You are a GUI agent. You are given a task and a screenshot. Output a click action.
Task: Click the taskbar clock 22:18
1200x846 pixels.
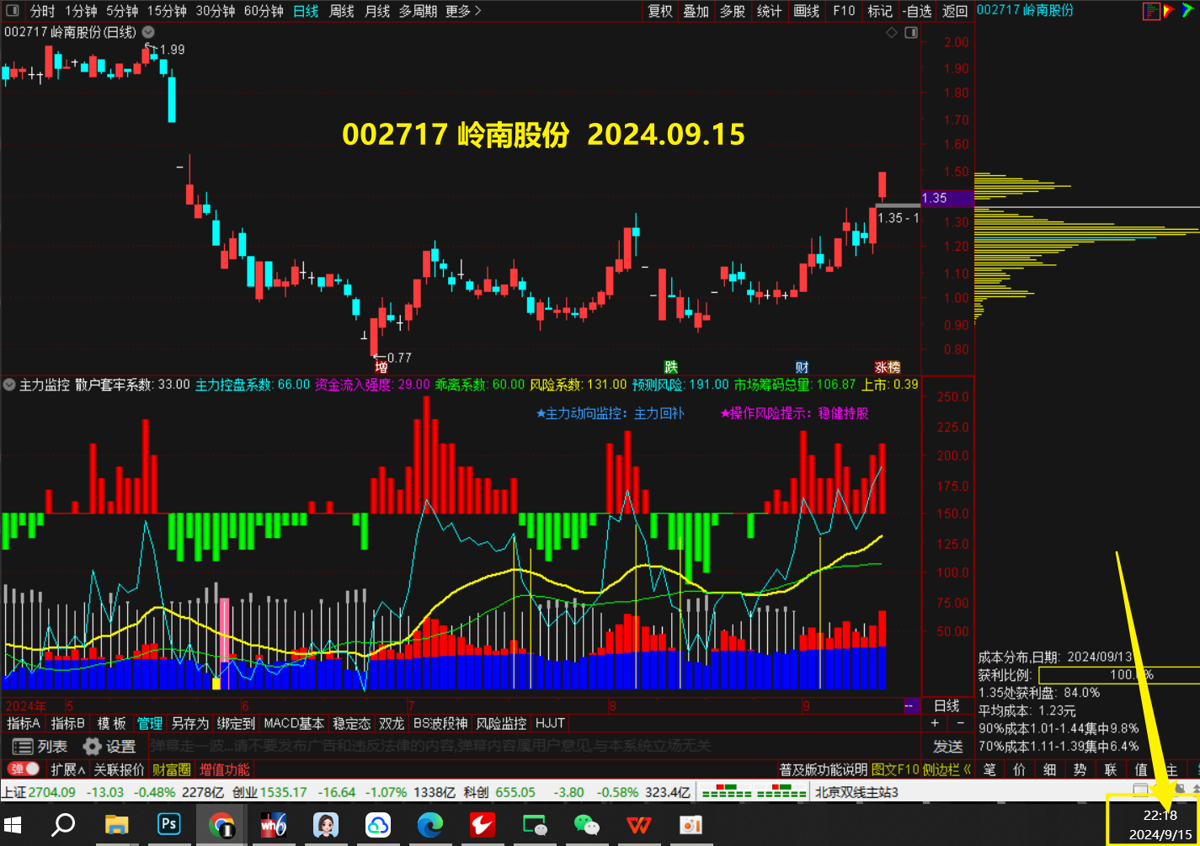pos(1160,815)
